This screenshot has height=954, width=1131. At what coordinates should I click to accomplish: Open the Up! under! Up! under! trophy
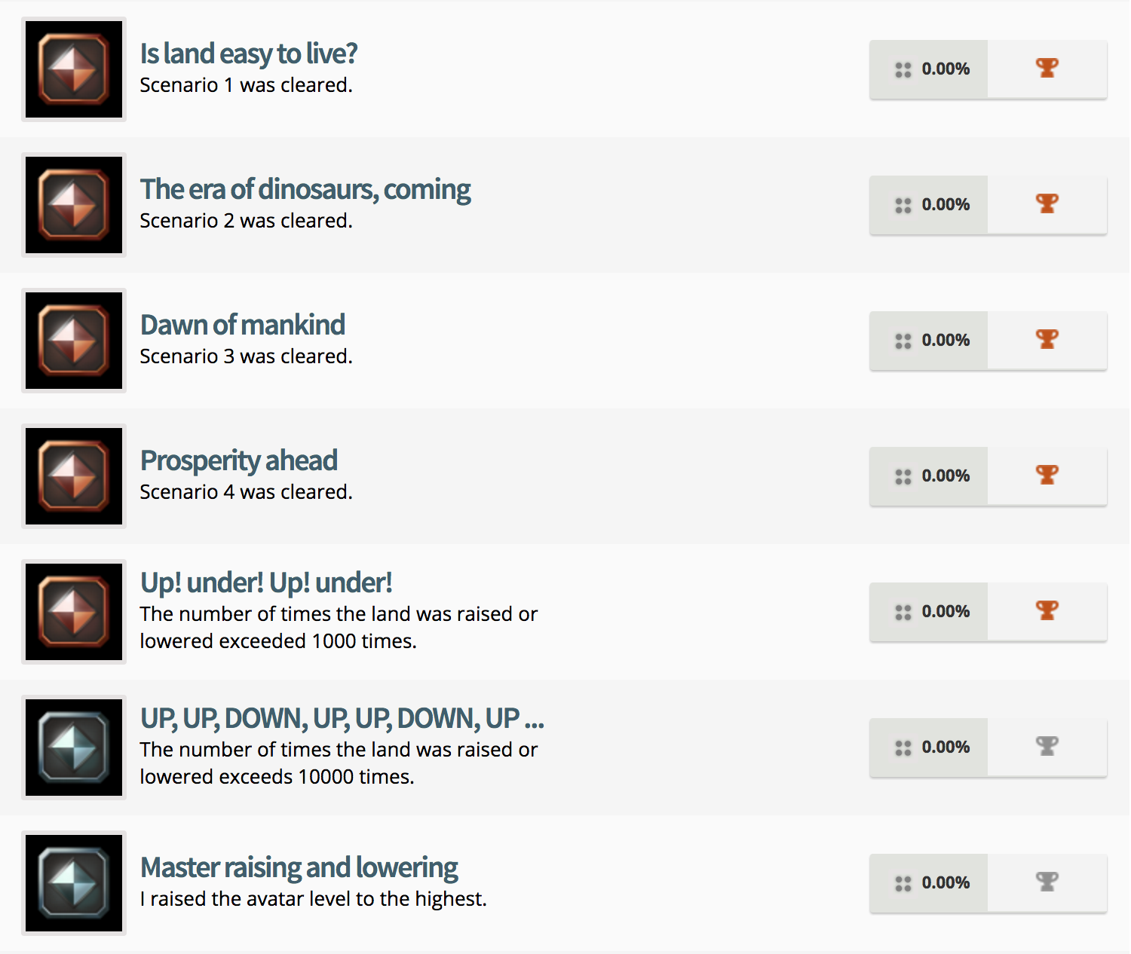(x=265, y=583)
